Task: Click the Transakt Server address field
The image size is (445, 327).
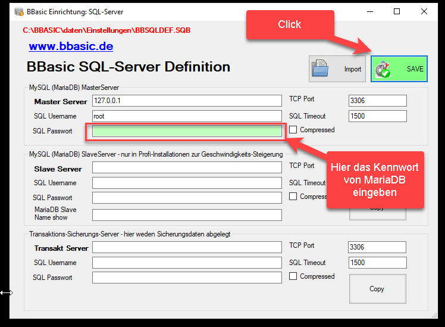Action: pos(187,247)
